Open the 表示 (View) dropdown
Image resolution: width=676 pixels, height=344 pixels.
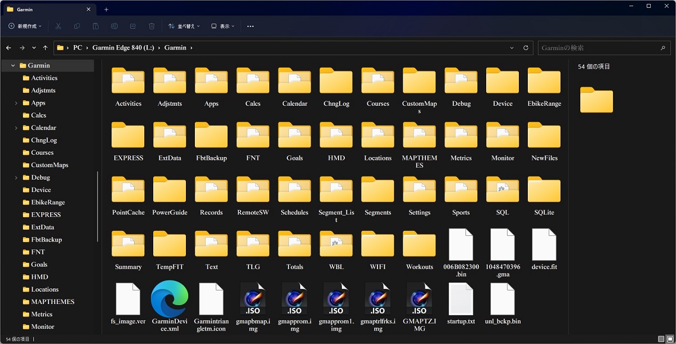pyautogui.click(x=223, y=26)
